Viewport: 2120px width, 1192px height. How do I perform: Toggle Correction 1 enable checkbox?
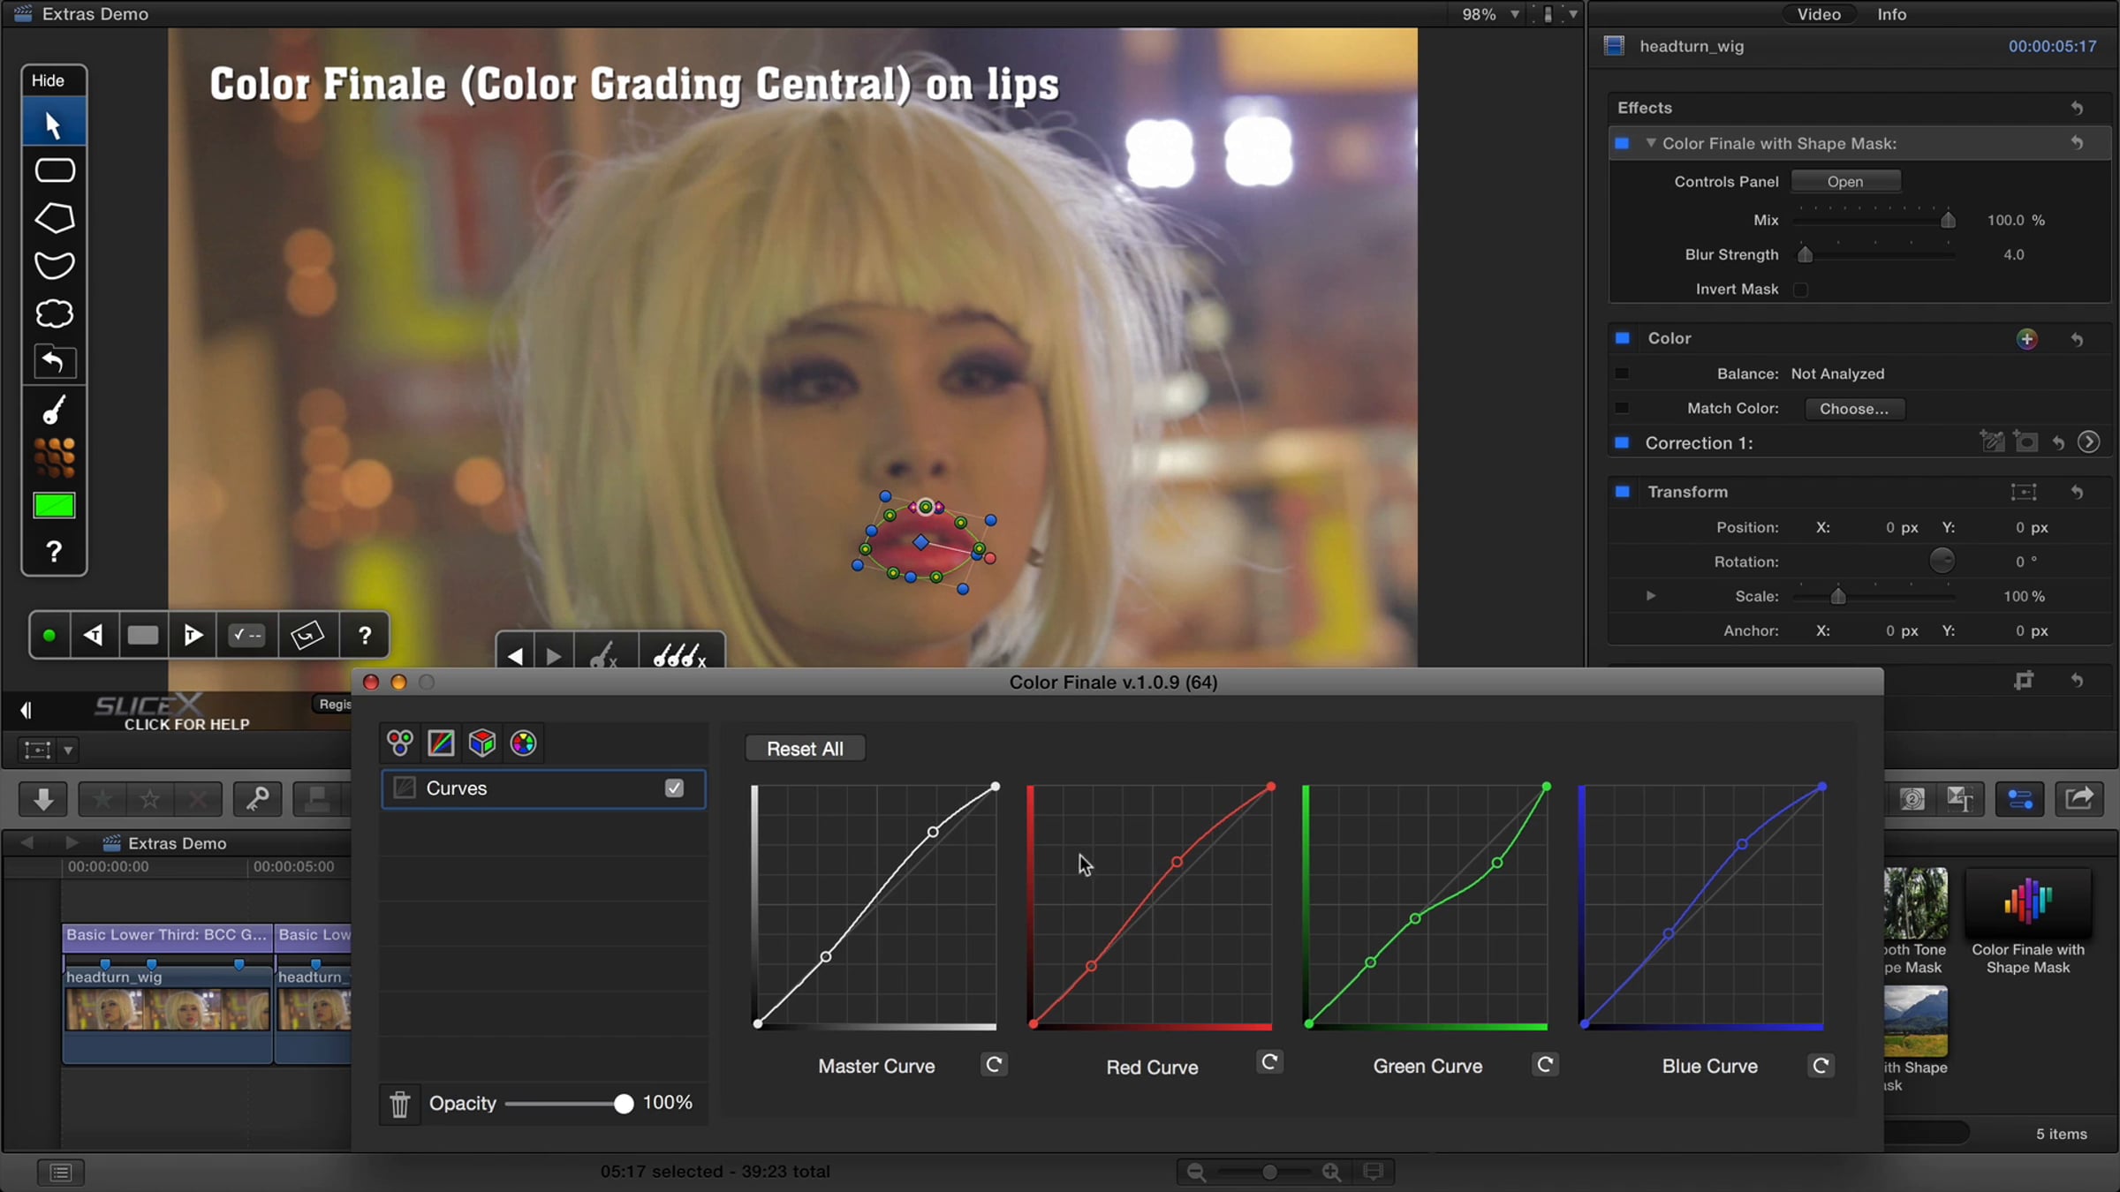coord(1622,442)
